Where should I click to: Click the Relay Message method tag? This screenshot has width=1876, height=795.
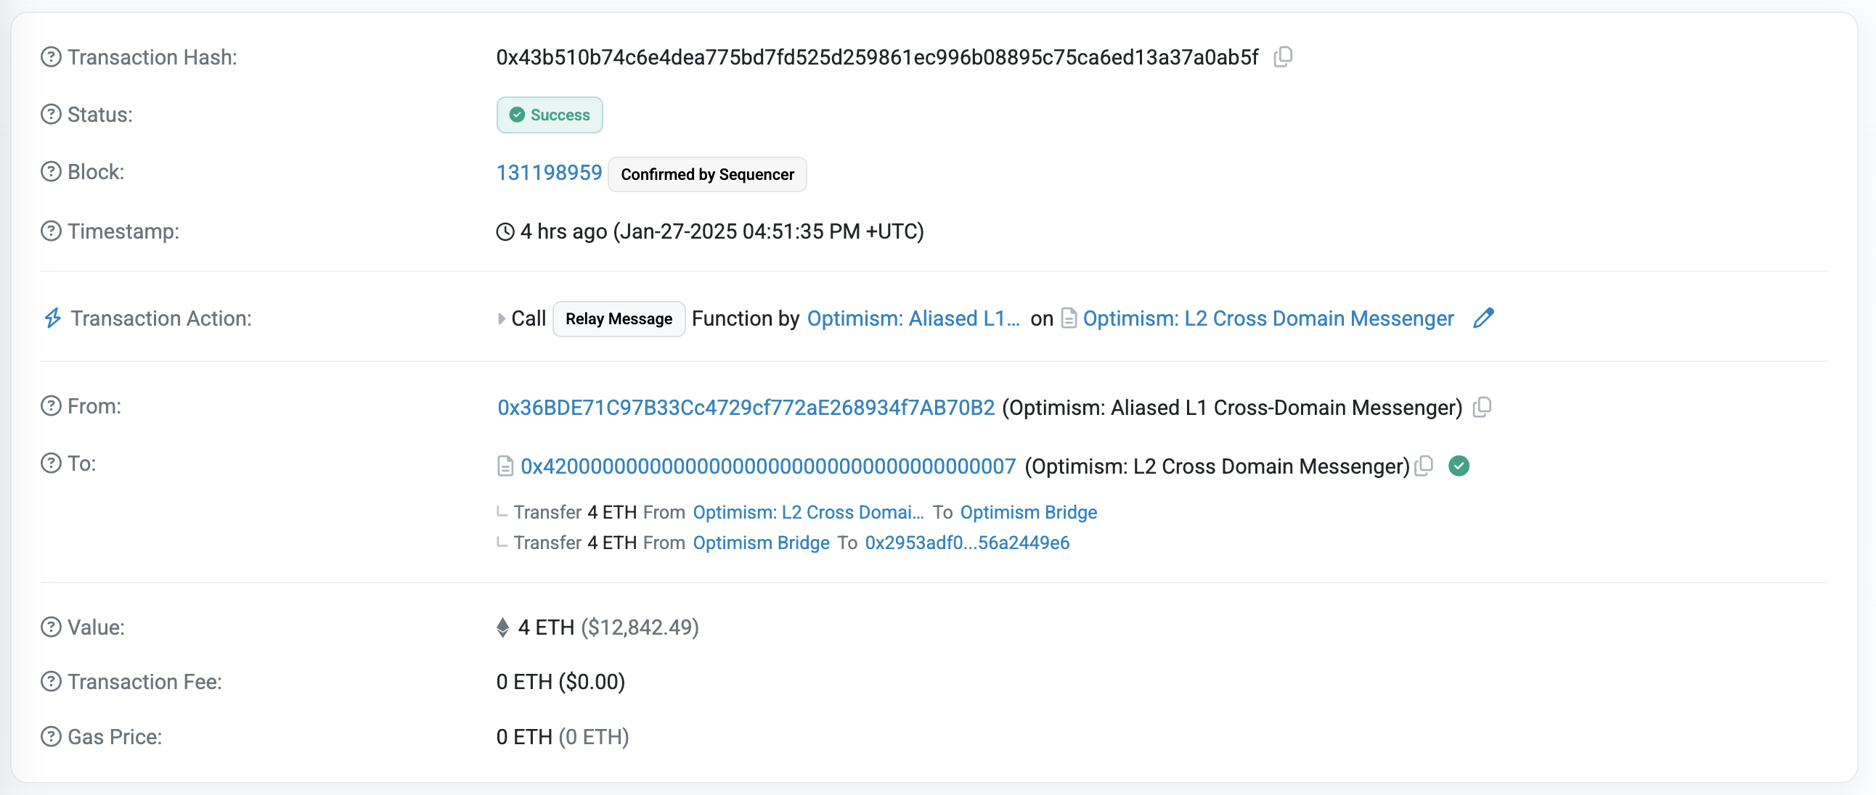click(619, 318)
